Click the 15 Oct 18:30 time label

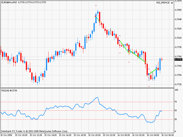(x=80, y=135)
